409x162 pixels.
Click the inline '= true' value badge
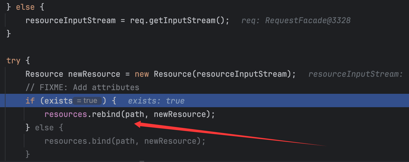(87, 101)
